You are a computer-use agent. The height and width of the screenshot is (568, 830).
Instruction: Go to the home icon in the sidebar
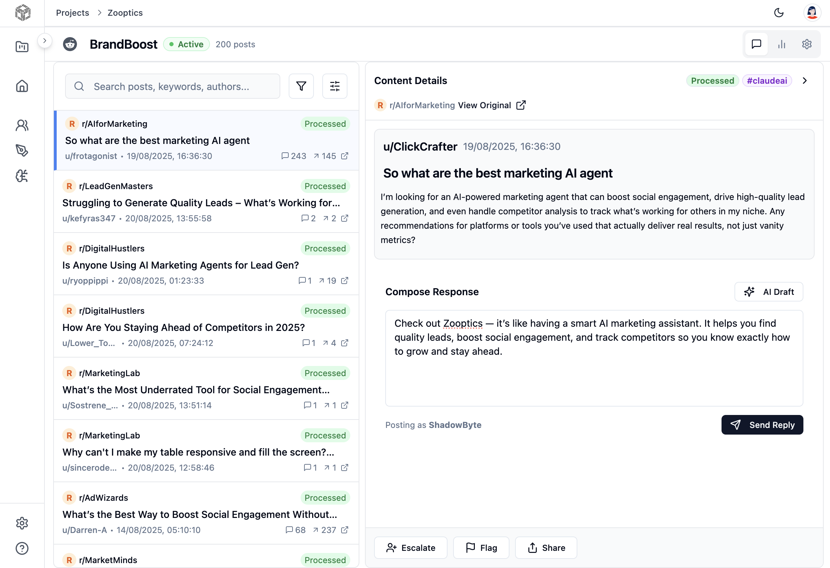(x=22, y=86)
